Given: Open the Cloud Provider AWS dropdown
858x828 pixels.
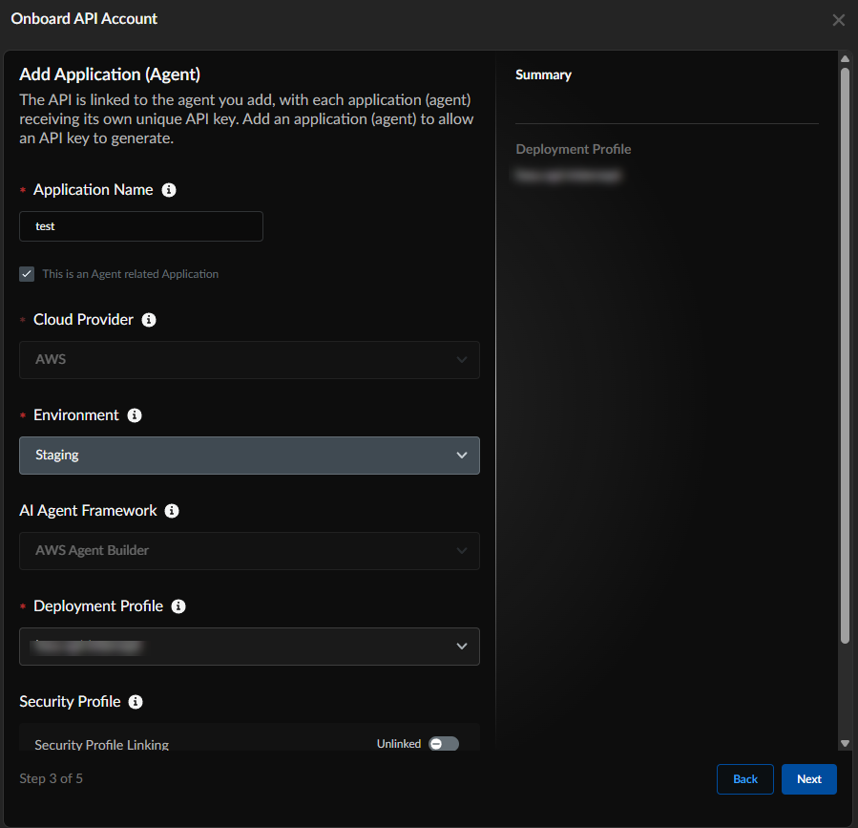Looking at the screenshot, I should 249,360.
